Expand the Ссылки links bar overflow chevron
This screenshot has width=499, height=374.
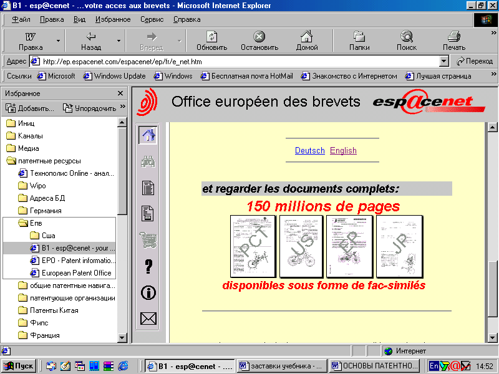[x=493, y=74]
